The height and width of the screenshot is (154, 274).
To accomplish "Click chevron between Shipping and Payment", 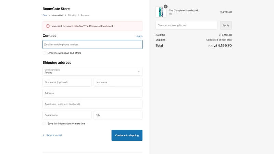I will click(79, 15).
